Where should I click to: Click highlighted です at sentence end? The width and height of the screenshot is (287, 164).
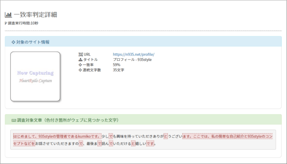(x=150, y=144)
